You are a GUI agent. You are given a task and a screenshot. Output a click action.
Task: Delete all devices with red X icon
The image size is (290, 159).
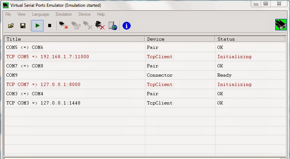tap(100, 26)
